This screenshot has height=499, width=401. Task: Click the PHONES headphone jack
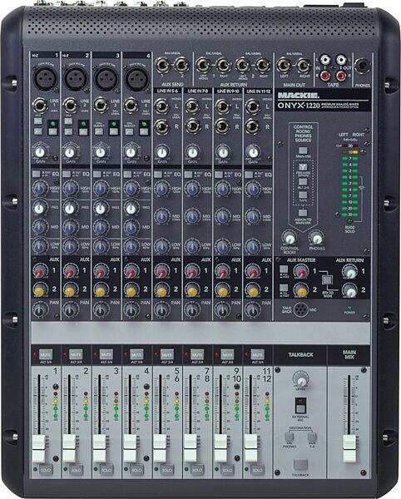[x=363, y=67]
